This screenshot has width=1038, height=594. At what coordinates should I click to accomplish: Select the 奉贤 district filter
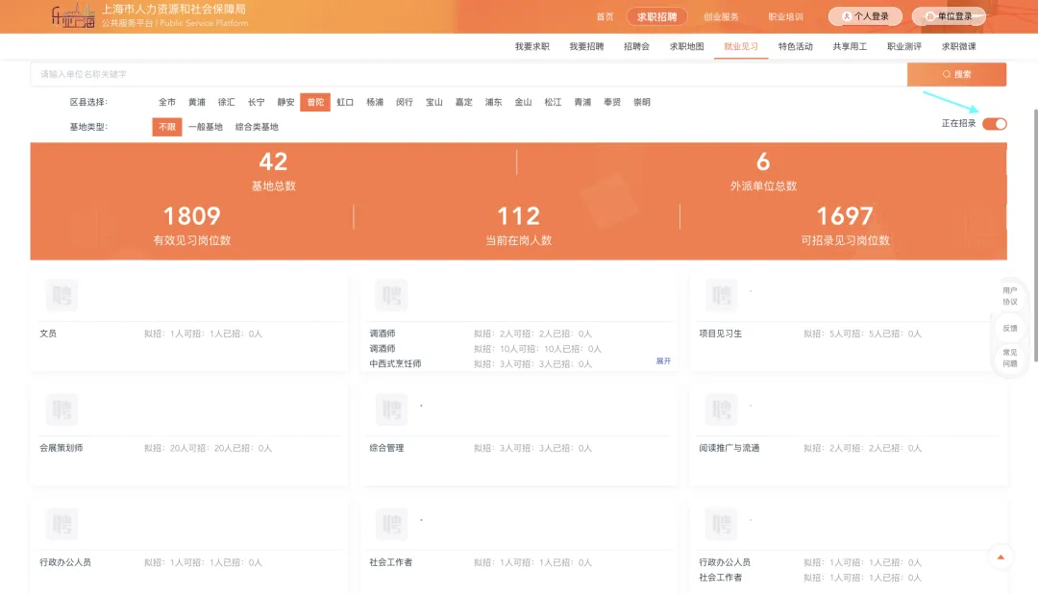coord(612,102)
